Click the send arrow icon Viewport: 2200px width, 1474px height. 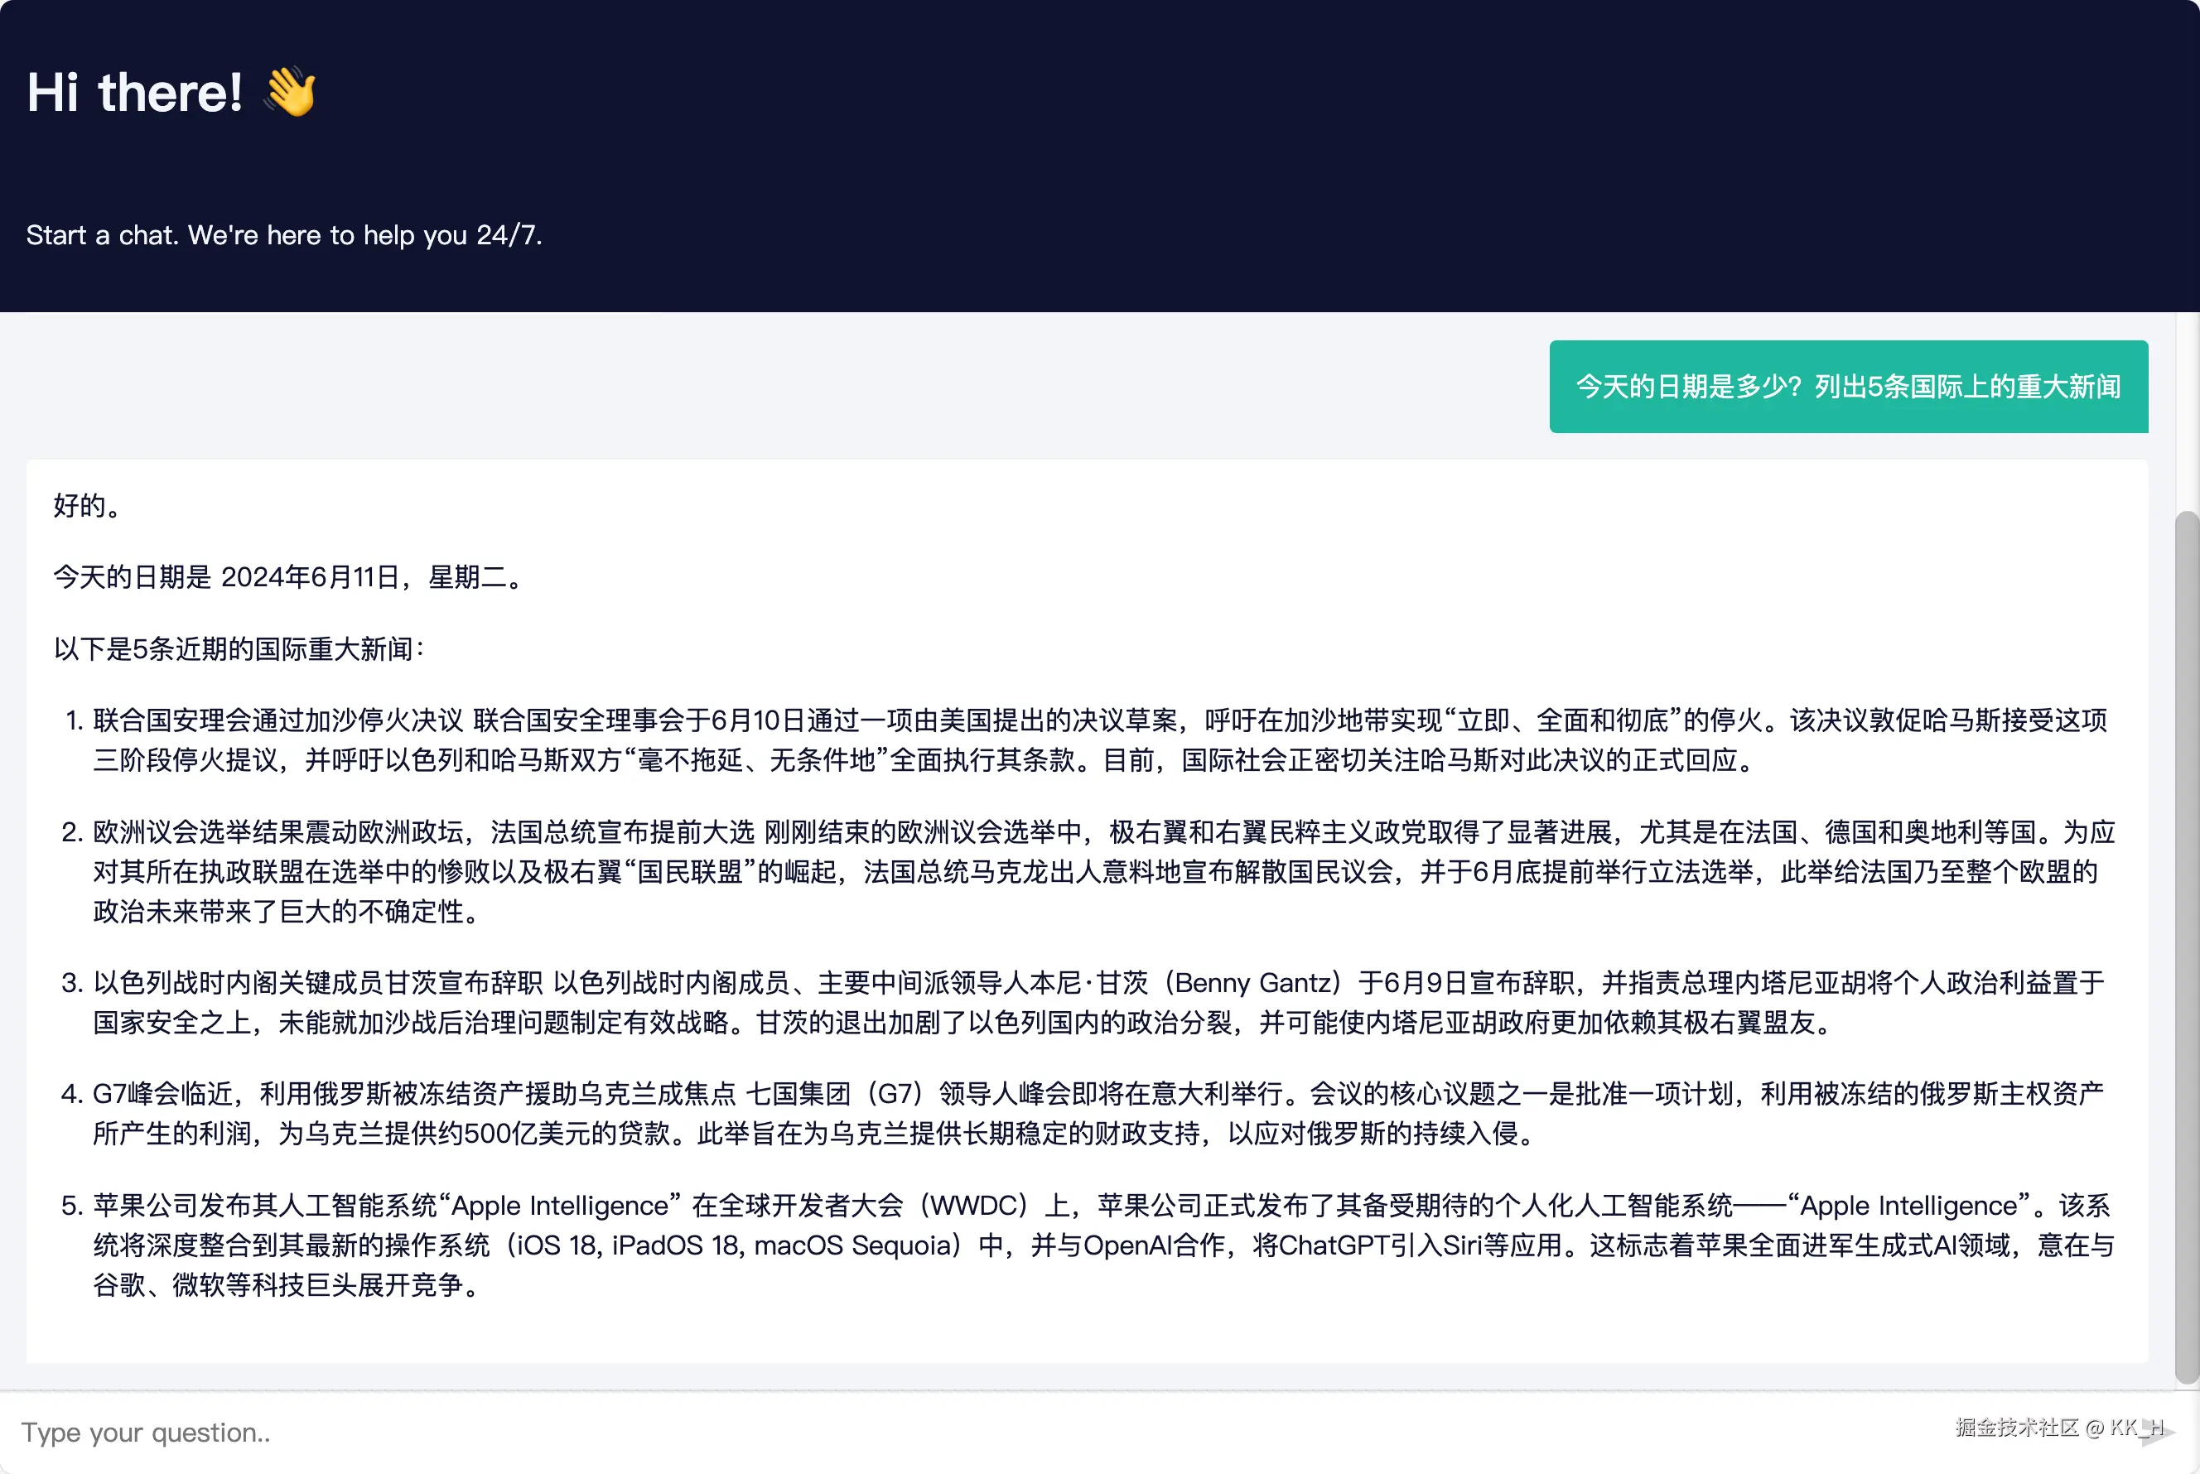tap(2159, 1433)
